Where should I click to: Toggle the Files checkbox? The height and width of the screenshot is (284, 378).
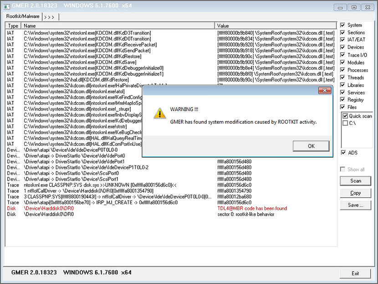coord(342,107)
